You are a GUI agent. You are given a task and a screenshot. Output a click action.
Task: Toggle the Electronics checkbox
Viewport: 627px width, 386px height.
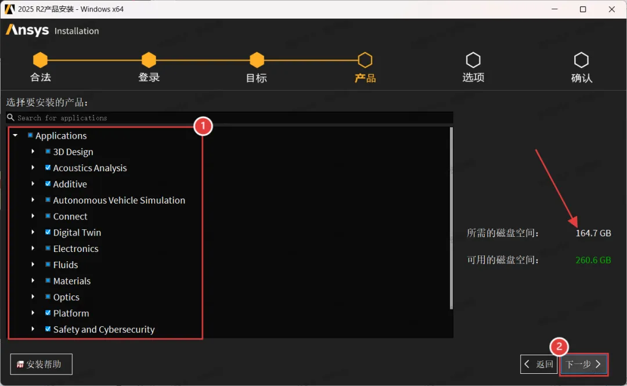click(48, 248)
